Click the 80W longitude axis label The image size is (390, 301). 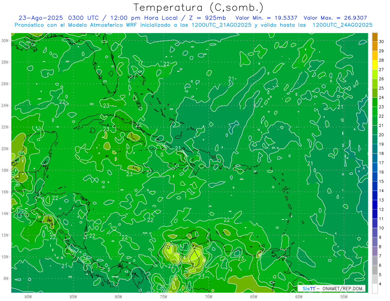tap(118, 297)
